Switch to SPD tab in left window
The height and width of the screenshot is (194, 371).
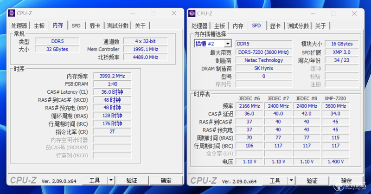[76, 26]
